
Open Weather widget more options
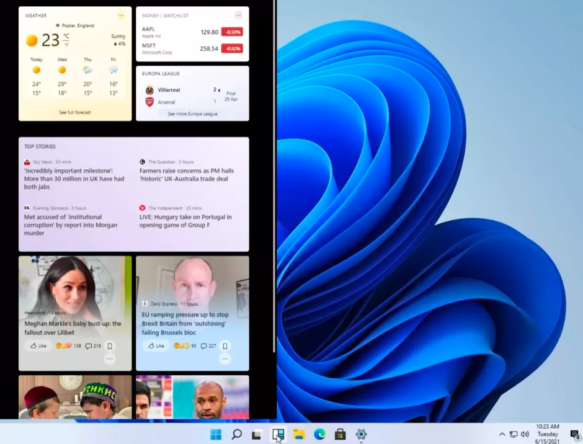[x=121, y=16]
